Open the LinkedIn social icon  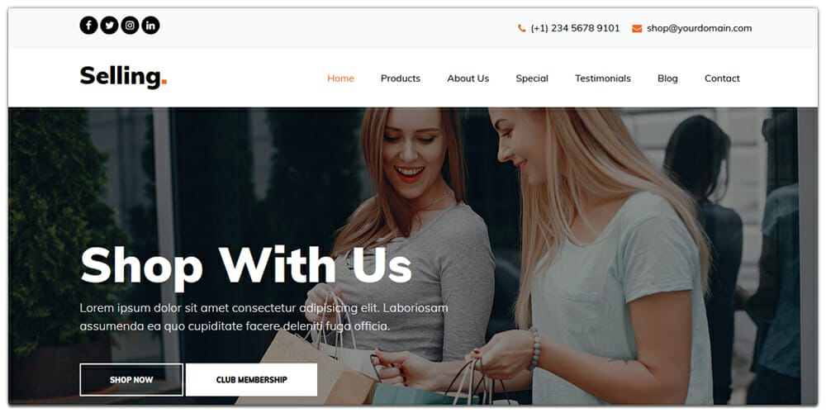(150, 26)
